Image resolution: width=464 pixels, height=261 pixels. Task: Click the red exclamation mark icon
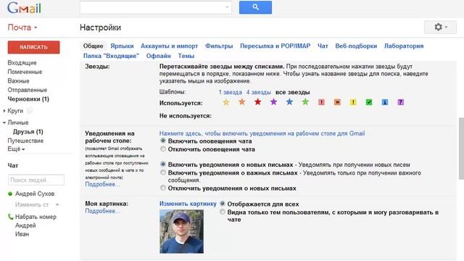321,102
